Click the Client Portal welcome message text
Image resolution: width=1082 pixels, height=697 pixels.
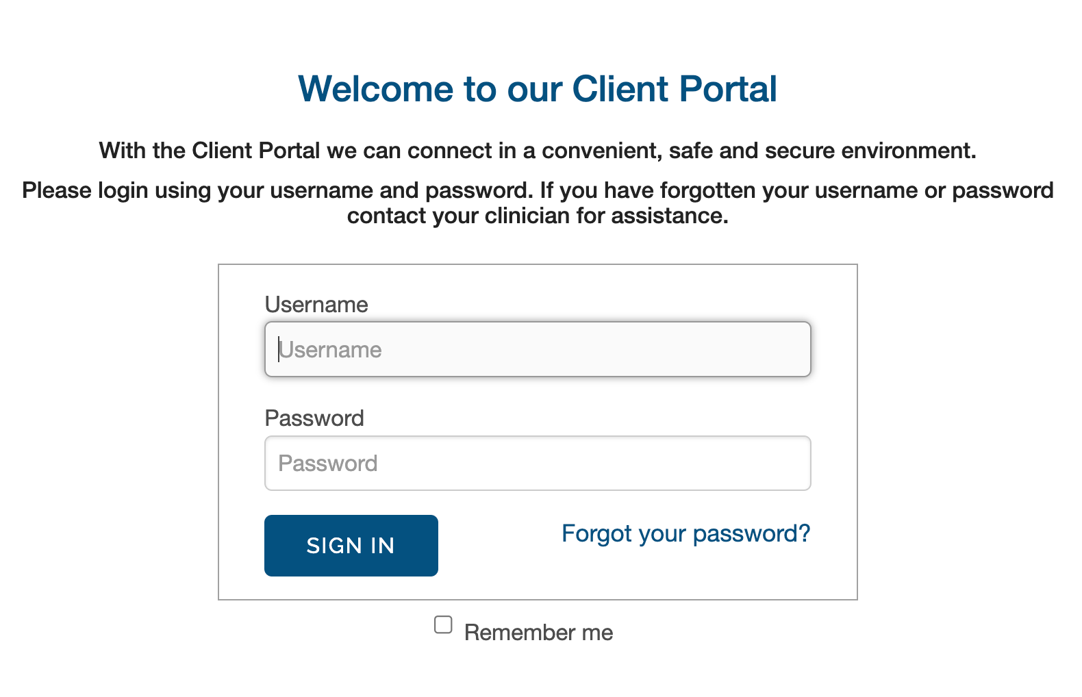(x=538, y=150)
